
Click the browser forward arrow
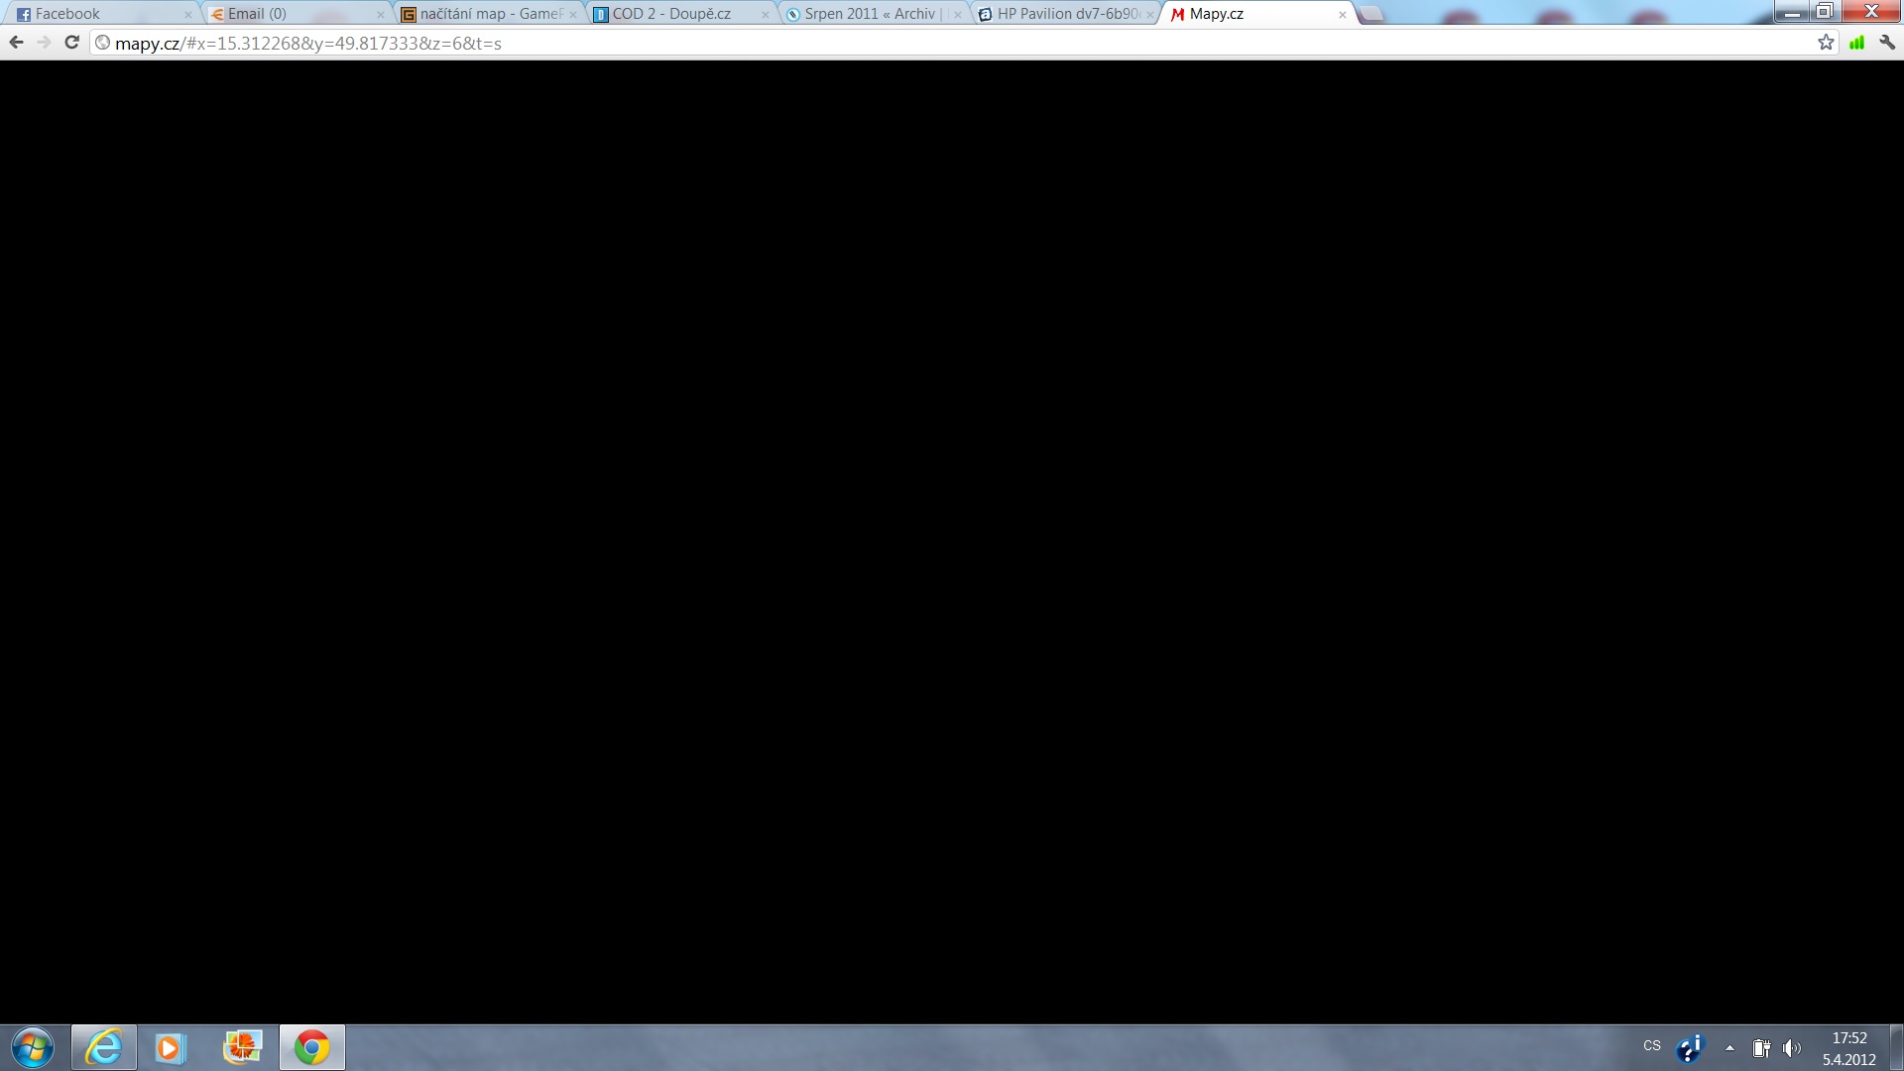point(44,43)
